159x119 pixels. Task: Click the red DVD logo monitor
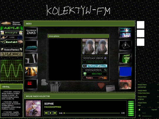[31, 85]
